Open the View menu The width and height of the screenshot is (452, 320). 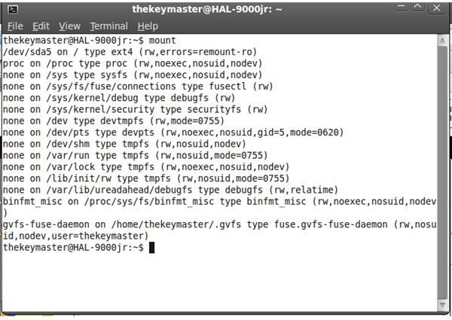click(69, 26)
